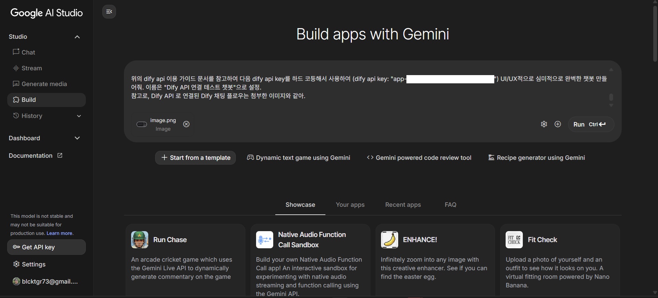Screen dimensions: 658x298
Task: Click the Chat speech bubble icon
Action: [x=16, y=52]
